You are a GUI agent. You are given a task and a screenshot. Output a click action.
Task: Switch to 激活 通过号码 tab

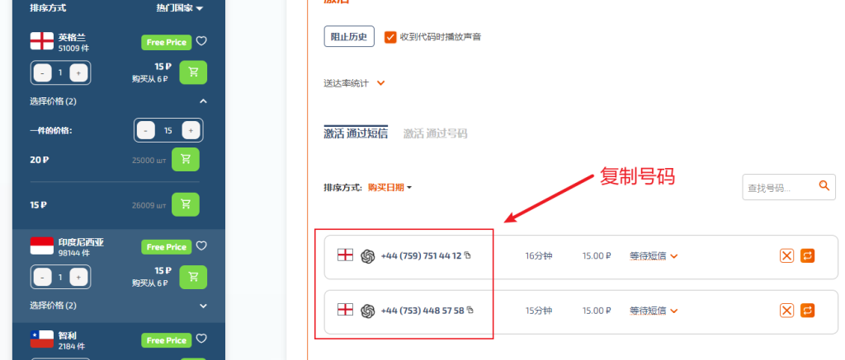click(x=436, y=133)
